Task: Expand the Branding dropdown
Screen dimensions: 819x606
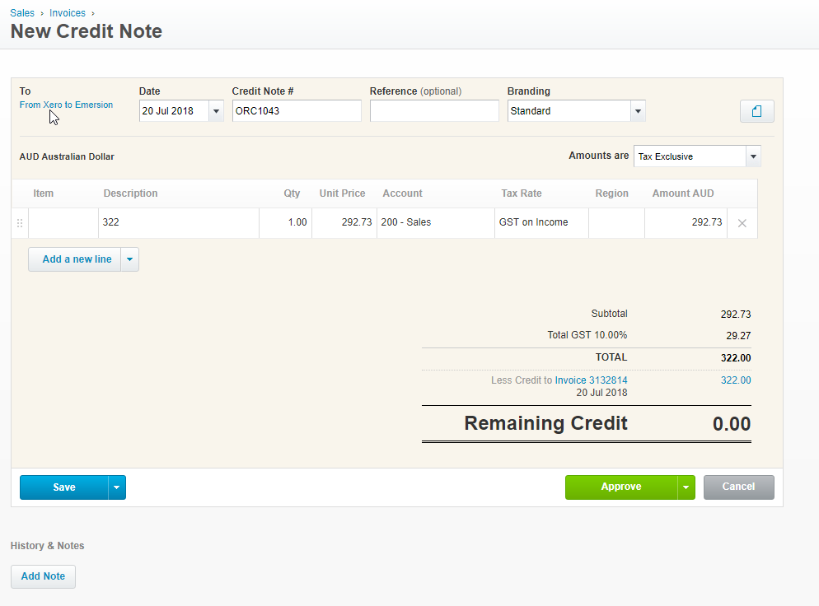Action: pos(637,111)
